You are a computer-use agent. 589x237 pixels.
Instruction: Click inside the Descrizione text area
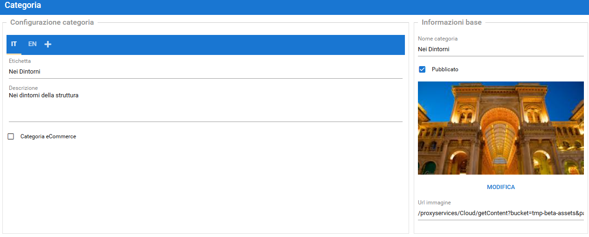[205, 106]
